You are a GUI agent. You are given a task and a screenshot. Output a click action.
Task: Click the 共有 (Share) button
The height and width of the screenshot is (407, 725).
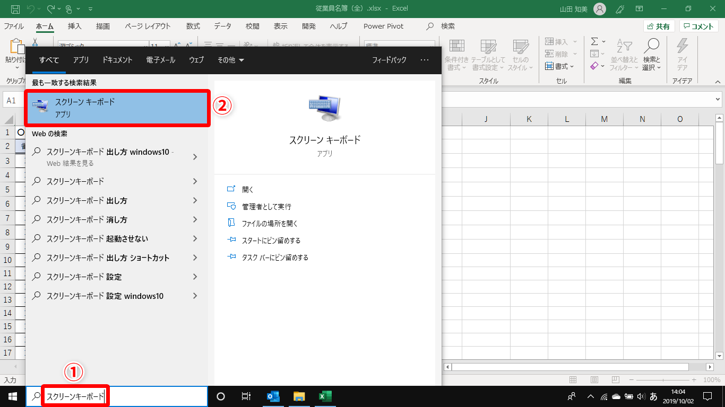[x=659, y=26]
